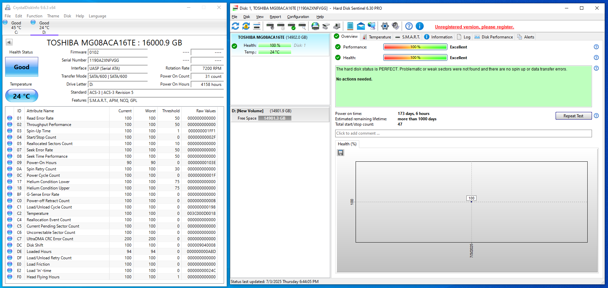This screenshot has width=608, height=288.
Task: Click the green check icon beside TOSHIBA disk entry
Action: coord(234,46)
